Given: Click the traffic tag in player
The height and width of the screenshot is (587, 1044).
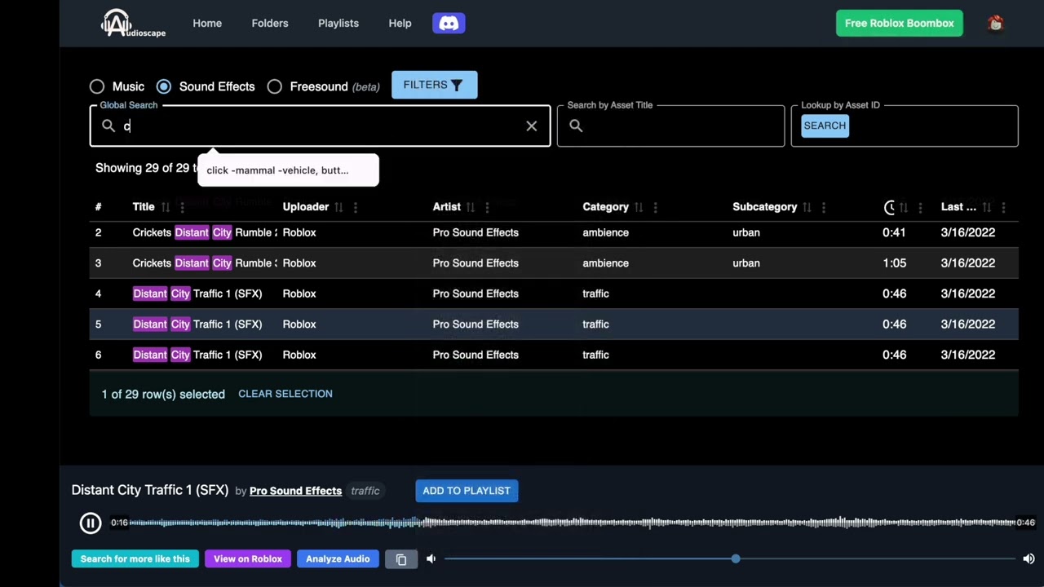Looking at the screenshot, I should 365,491.
